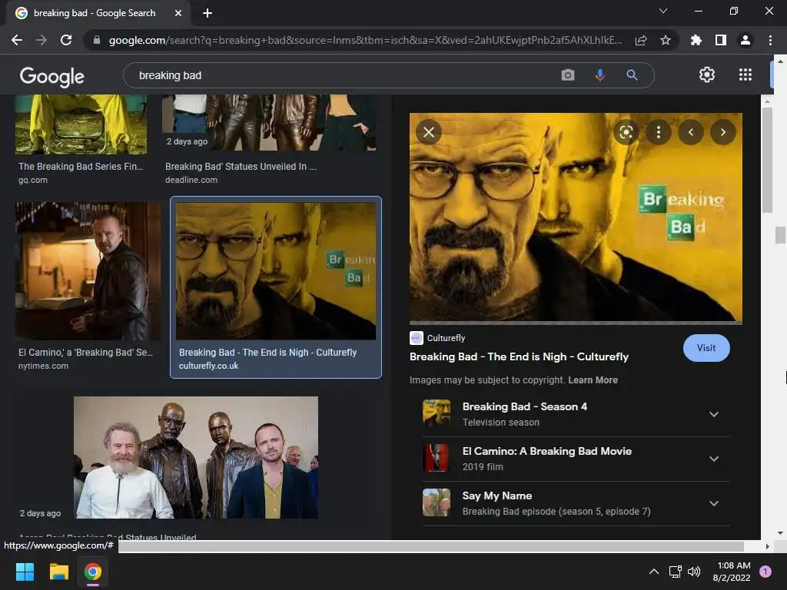Click the Visit button

[x=706, y=348]
